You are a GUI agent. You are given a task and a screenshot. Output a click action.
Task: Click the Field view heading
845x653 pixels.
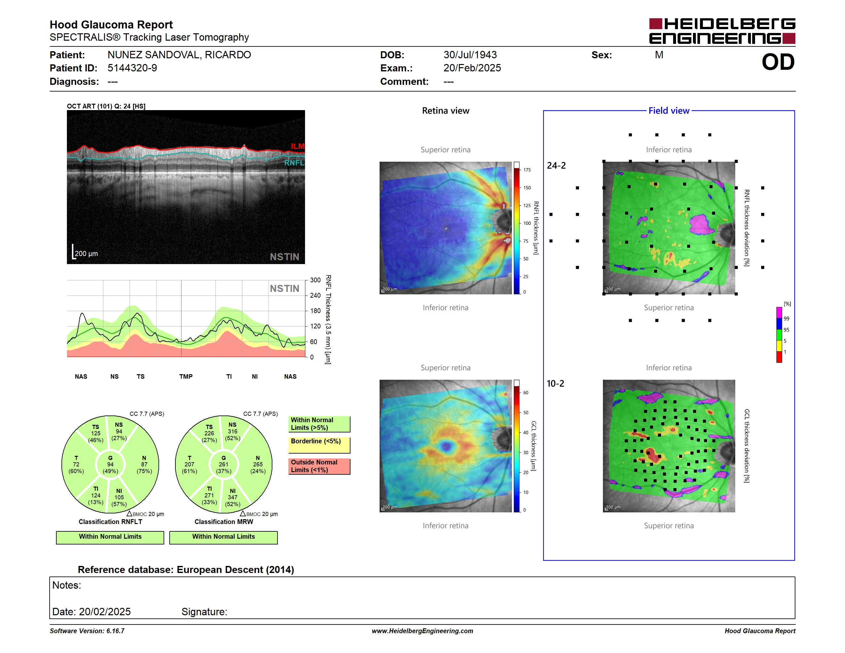(669, 111)
